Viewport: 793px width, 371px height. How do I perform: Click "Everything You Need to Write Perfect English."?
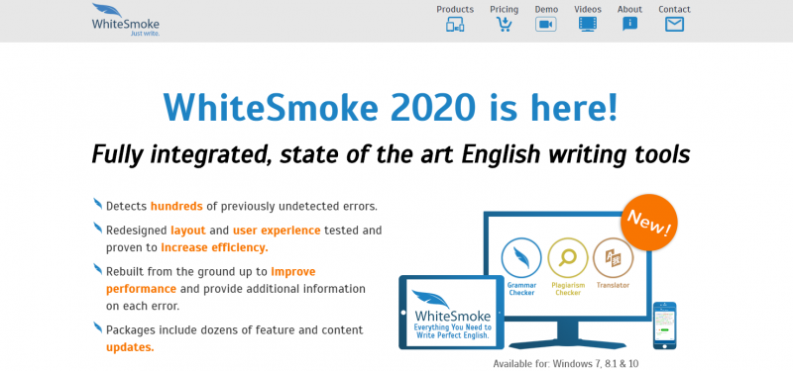click(x=452, y=331)
